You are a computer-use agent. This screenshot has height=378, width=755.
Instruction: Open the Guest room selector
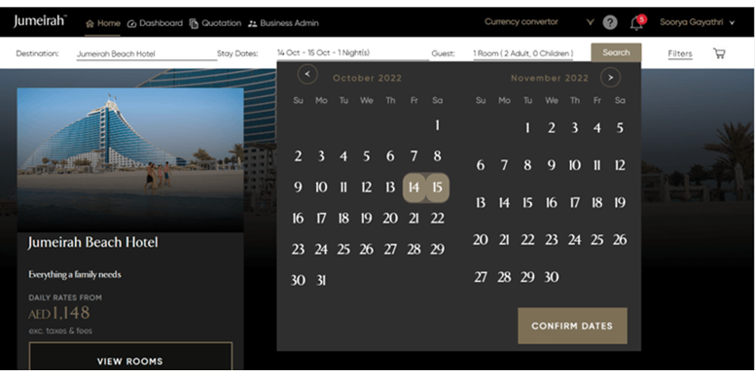[x=522, y=53]
